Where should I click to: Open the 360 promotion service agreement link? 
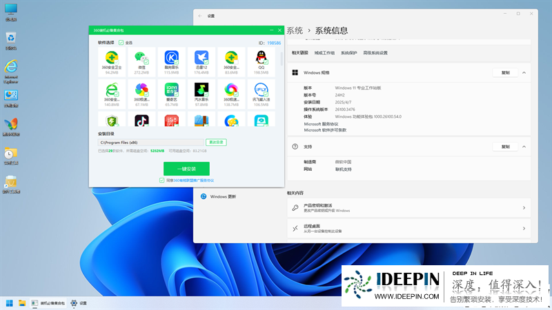(x=193, y=180)
